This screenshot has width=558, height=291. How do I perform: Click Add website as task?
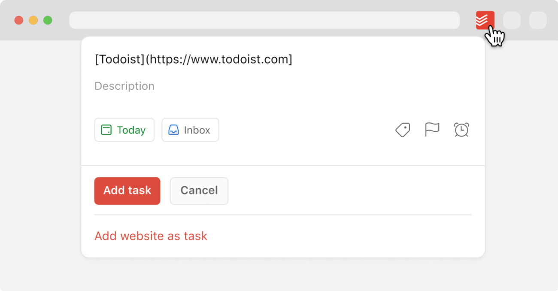point(151,236)
